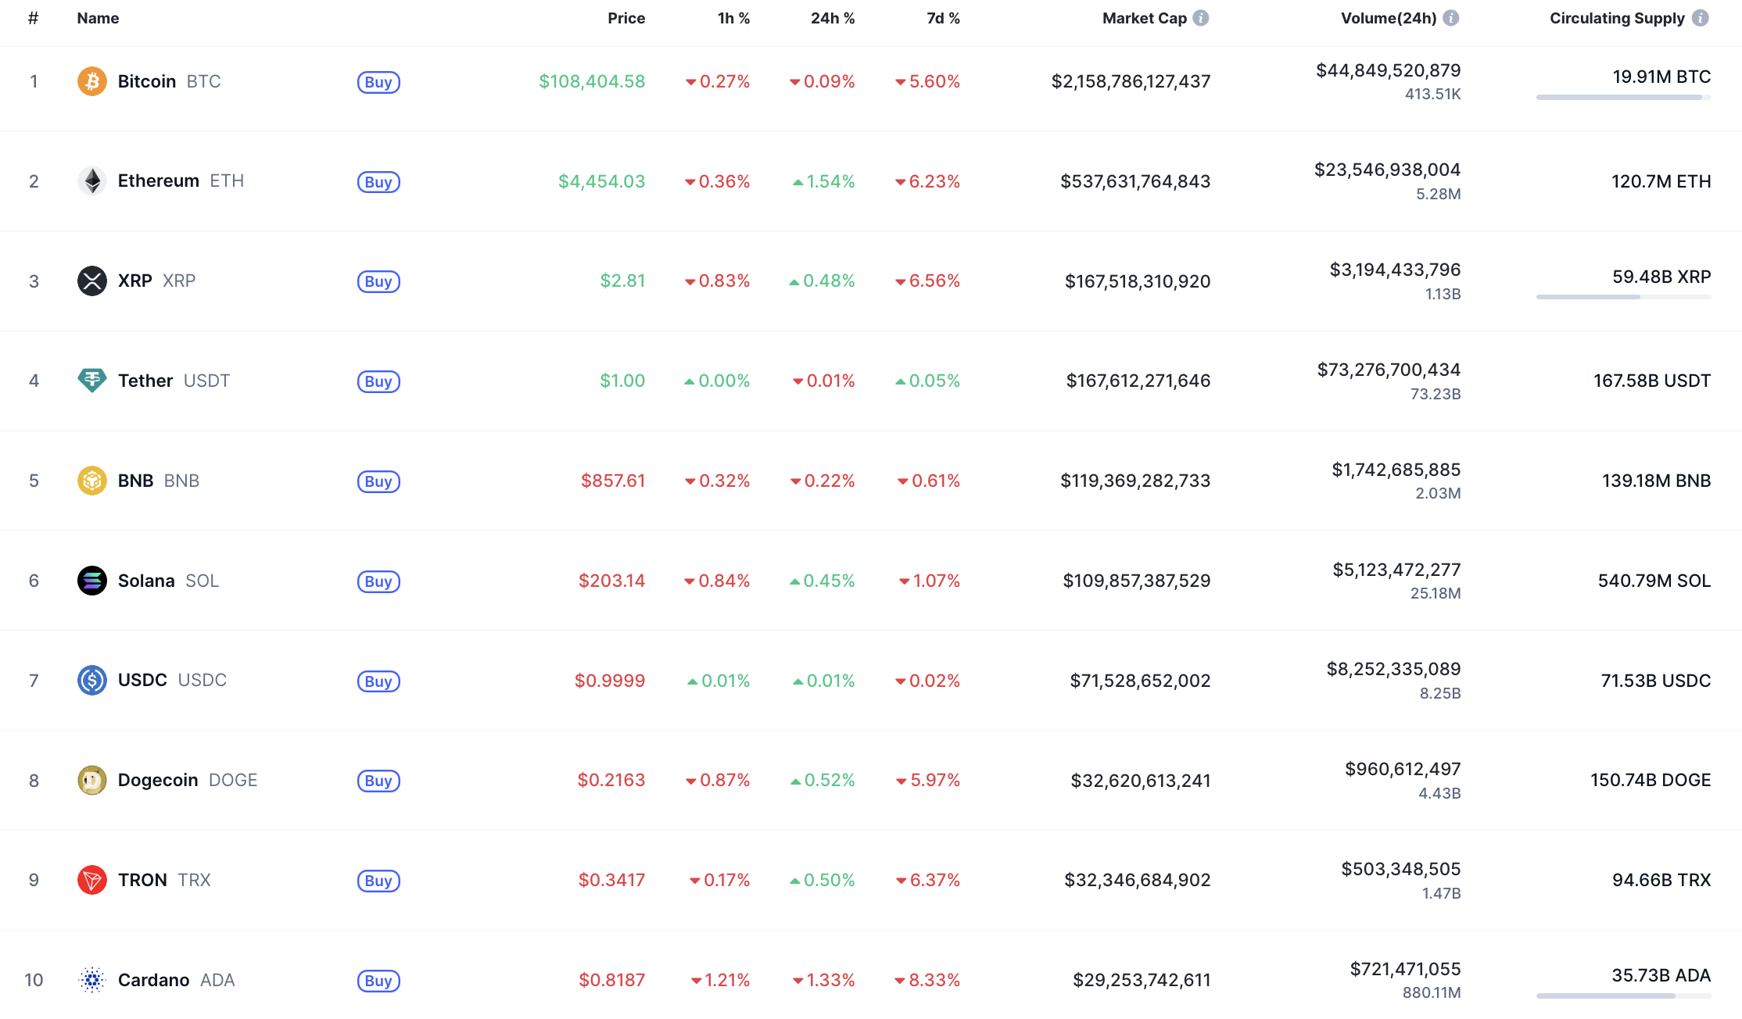Viewport: 1742px width, 1019px height.
Task: Click the Solana logo icon
Action: click(92, 581)
